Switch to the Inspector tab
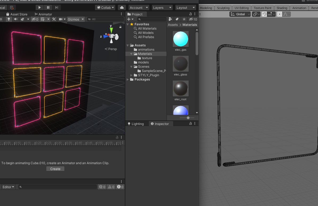The height and width of the screenshot is (206, 318). [160, 124]
